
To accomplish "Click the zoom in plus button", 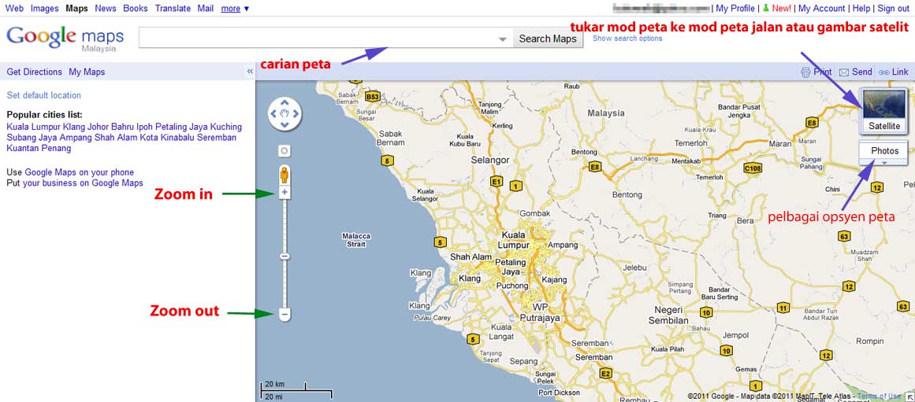I will point(285,192).
